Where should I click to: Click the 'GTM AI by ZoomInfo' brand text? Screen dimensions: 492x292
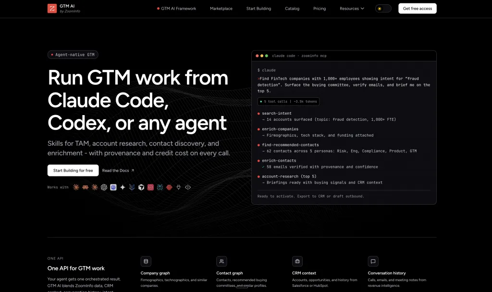(x=70, y=9)
